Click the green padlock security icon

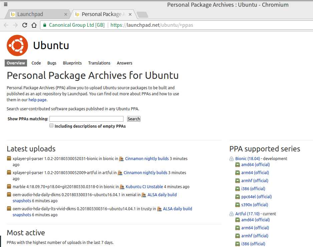point(45,25)
